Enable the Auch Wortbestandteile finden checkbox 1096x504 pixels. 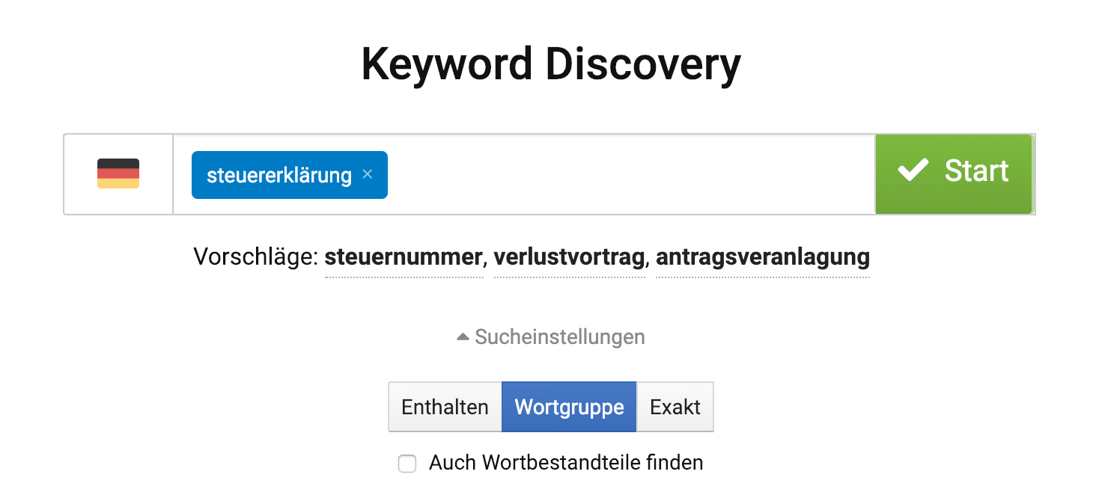click(407, 464)
